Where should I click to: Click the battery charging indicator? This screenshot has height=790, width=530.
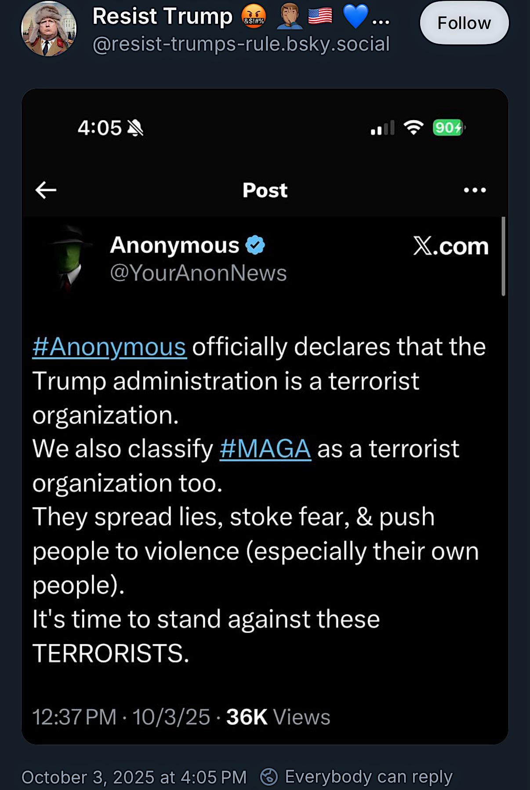pos(448,128)
